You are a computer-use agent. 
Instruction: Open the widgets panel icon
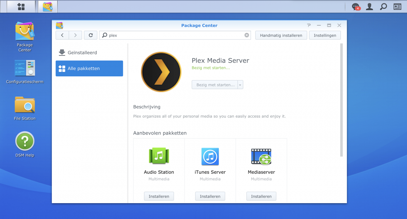(397, 6)
